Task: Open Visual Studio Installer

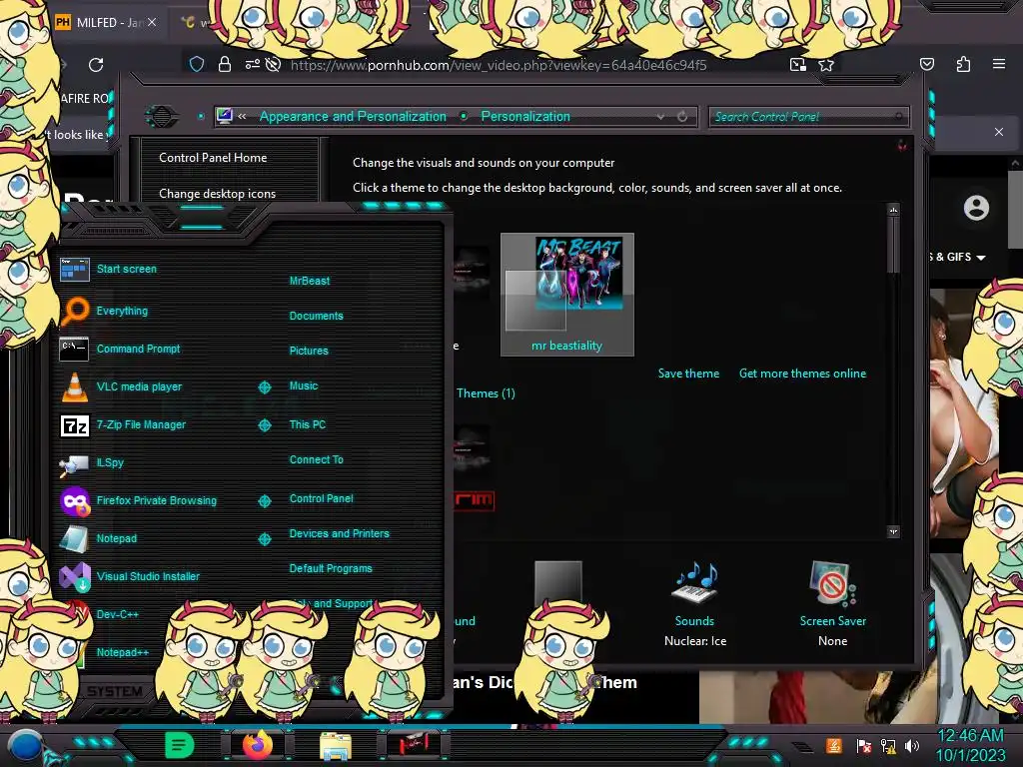Action: [129, 576]
